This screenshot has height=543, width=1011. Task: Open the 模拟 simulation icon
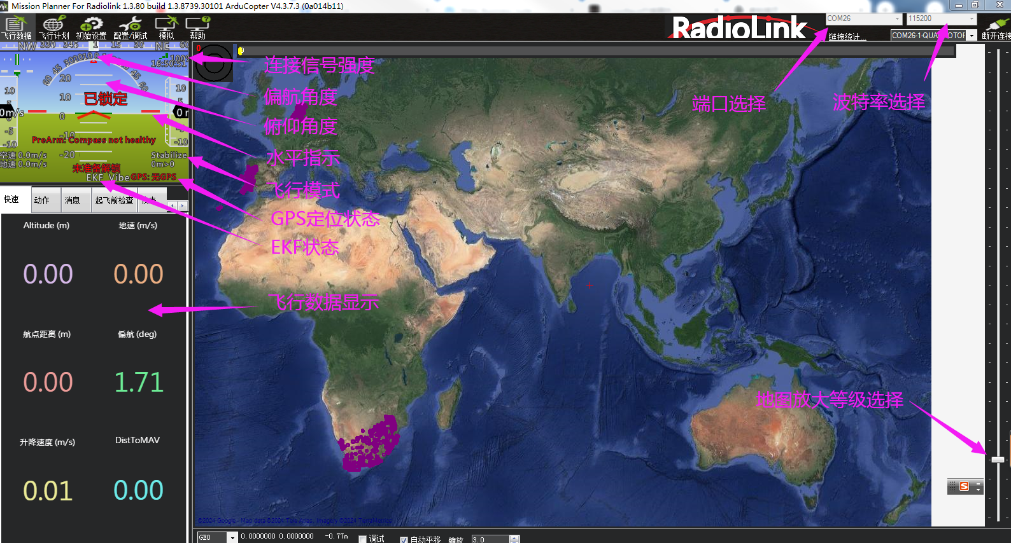coord(167,27)
